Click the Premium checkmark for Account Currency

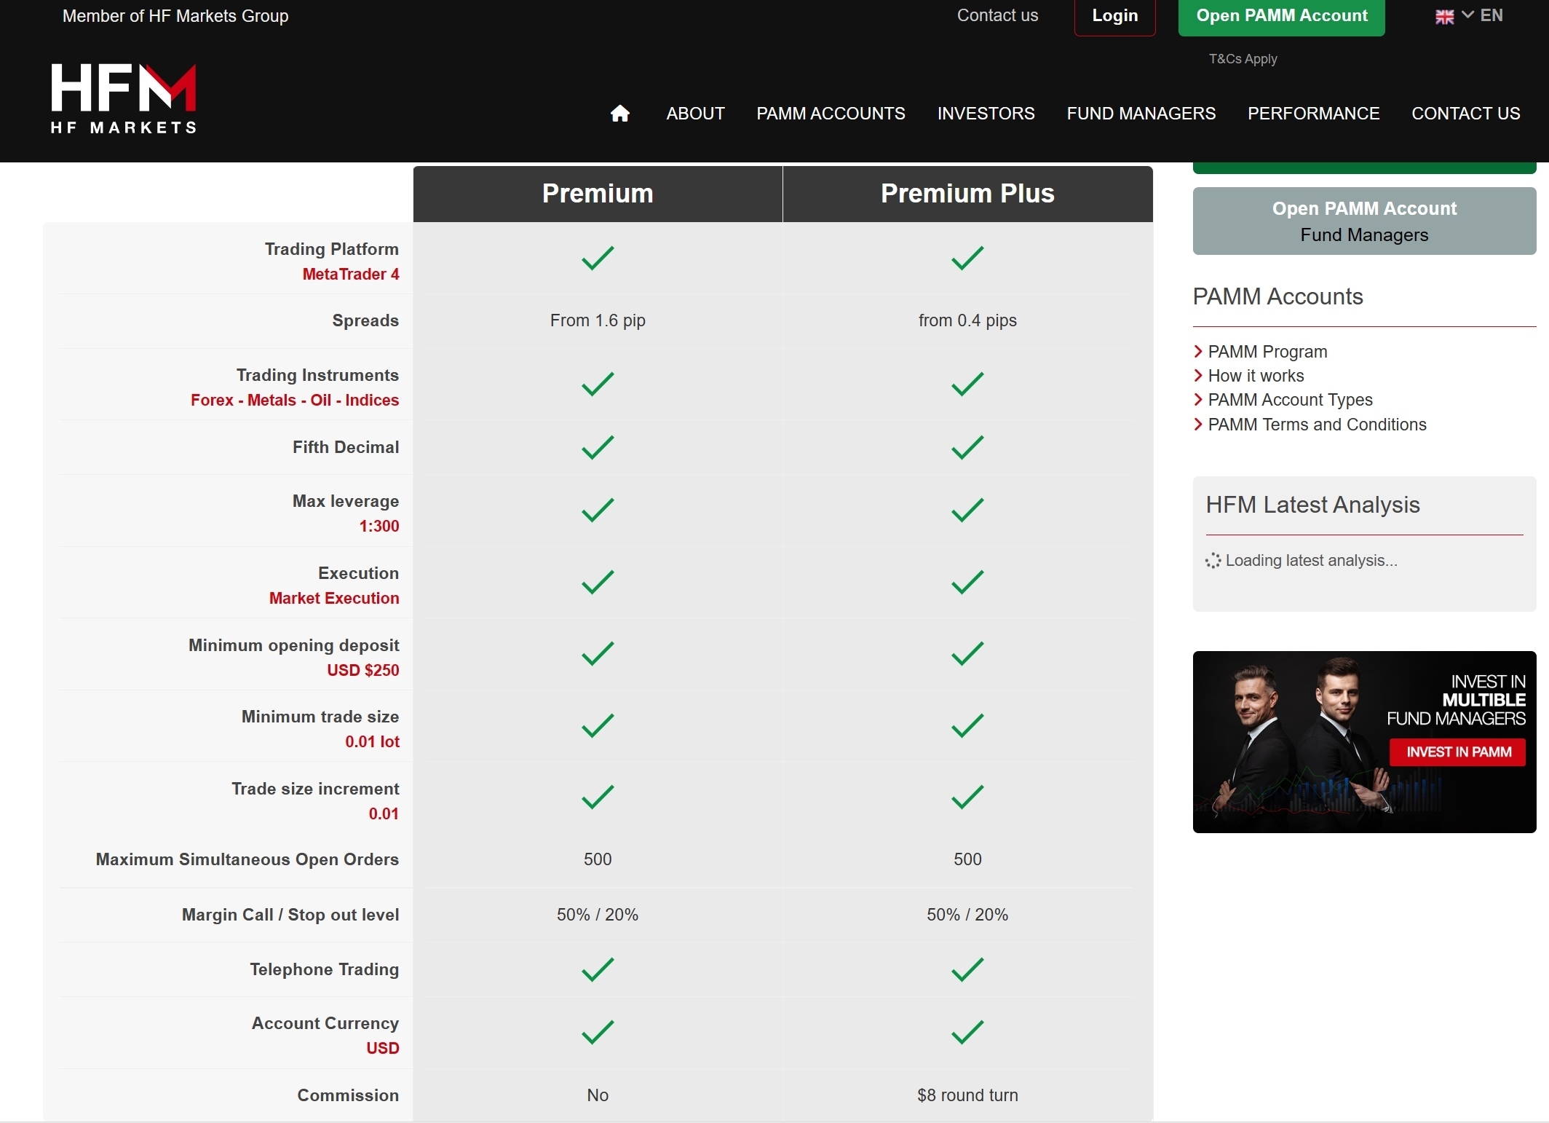(598, 1032)
